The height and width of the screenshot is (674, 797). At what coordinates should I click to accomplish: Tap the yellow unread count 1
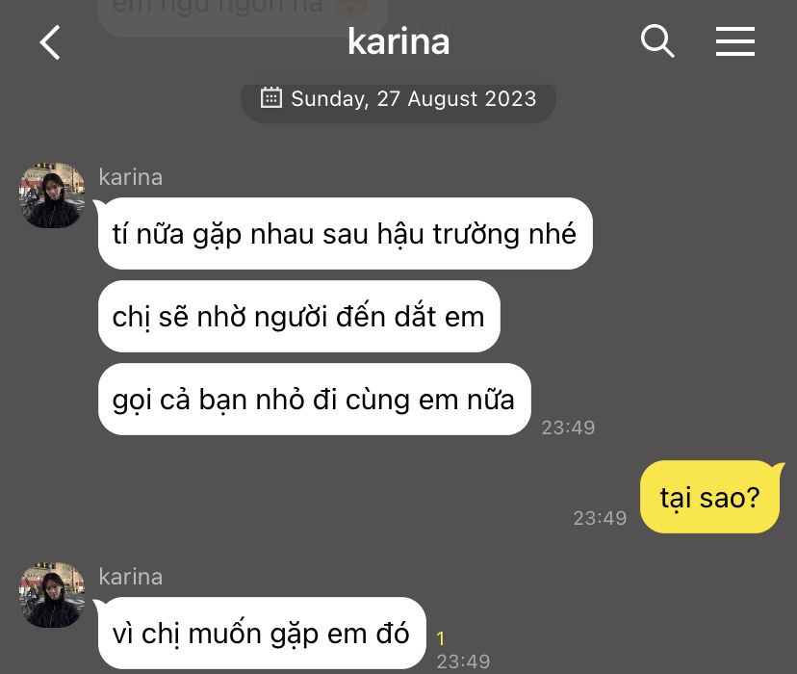[x=441, y=638]
